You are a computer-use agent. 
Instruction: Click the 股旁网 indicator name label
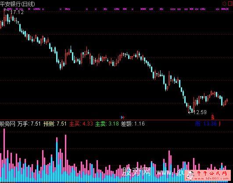[7, 124]
